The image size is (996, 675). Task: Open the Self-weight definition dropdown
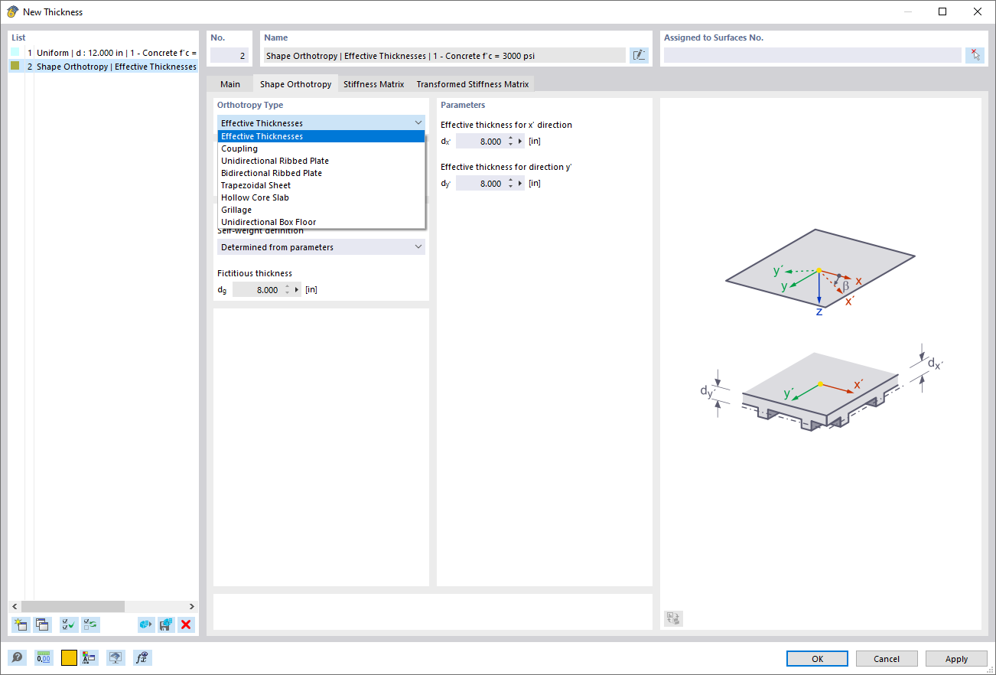(x=321, y=246)
